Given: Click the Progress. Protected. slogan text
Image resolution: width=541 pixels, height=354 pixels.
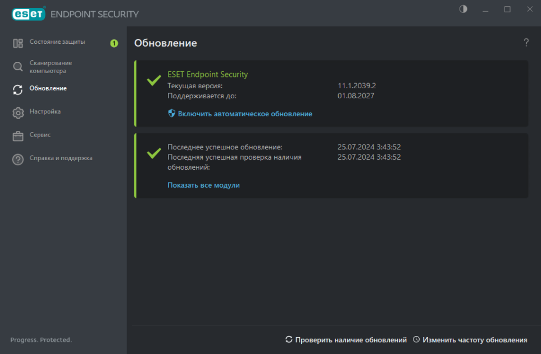Looking at the screenshot, I should (41, 340).
